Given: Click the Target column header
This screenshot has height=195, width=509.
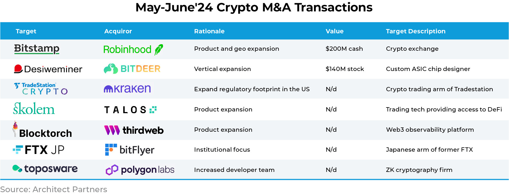Looking at the screenshot, I should pyautogui.click(x=26, y=31).
